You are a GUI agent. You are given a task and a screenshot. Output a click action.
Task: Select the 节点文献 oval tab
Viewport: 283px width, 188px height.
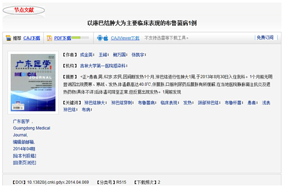tap(24, 10)
